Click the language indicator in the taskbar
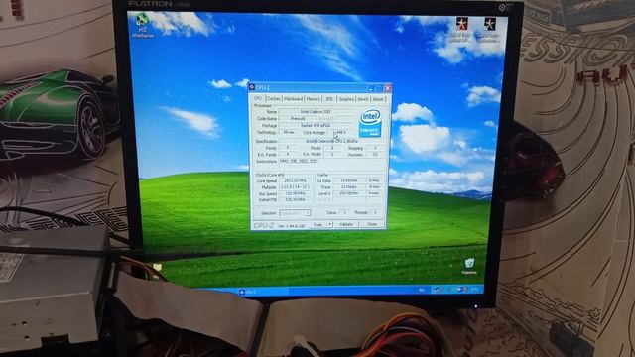The height and width of the screenshot is (357, 635). click(422, 290)
